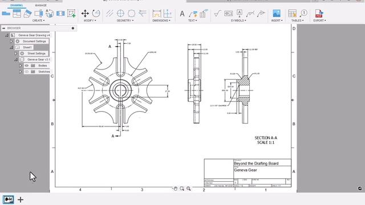The image size is (365, 205).
Task: Select the Centerline tool
Action: [x=109, y=14]
